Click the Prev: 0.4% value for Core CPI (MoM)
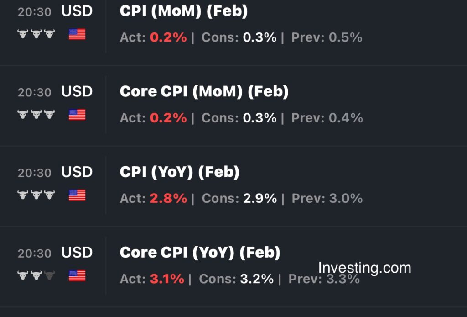The height and width of the screenshot is (317, 467). coord(346,118)
